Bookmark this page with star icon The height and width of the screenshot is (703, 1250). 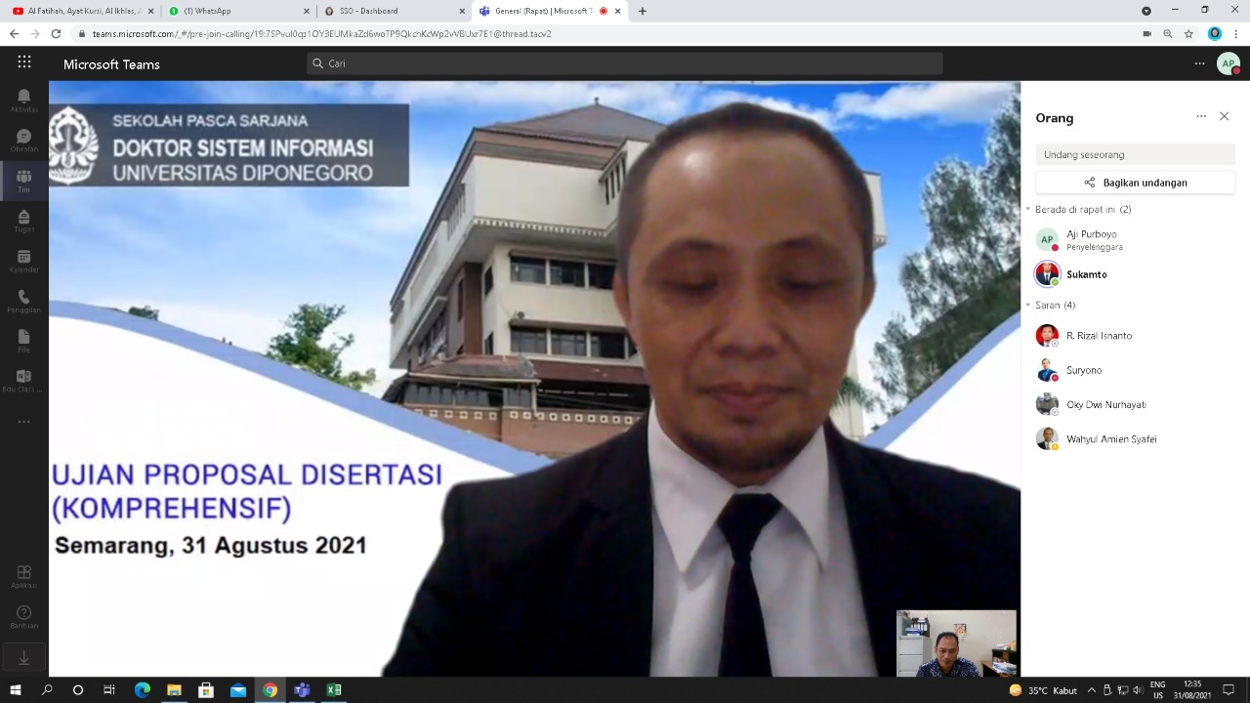(x=1188, y=33)
